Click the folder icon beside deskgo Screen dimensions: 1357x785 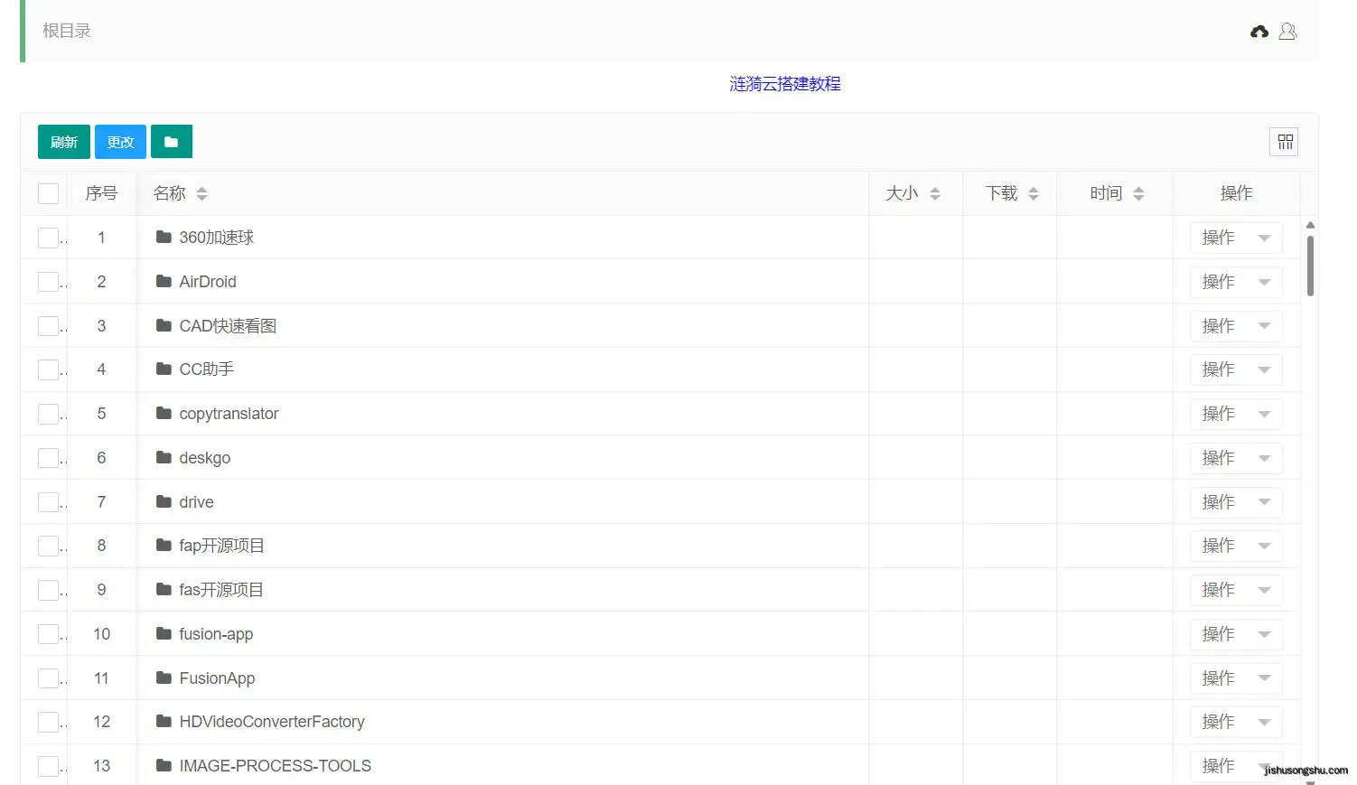tap(164, 458)
